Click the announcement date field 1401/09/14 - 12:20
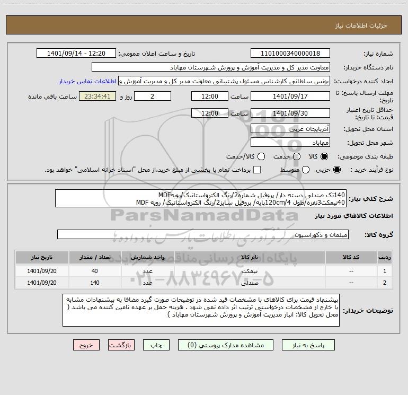The width and height of the screenshot is (408, 395). (x=76, y=54)
